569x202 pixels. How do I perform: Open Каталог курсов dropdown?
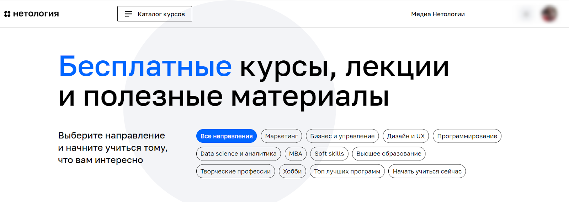pos(155,14)
